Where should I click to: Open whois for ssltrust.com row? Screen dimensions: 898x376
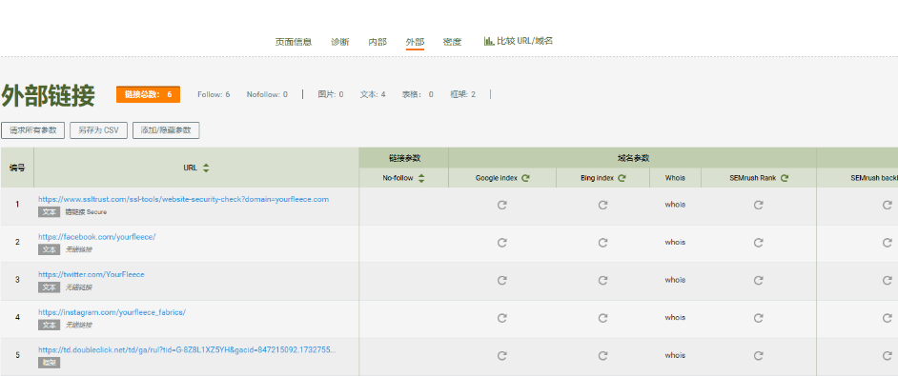675,205
